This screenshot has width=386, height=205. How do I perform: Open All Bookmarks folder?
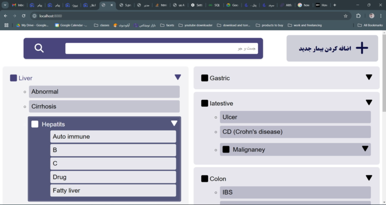tap(370, 25)
